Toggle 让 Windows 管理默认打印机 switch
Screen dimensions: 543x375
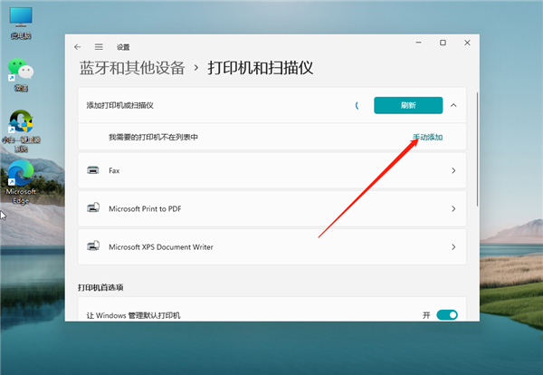(447, 315)
